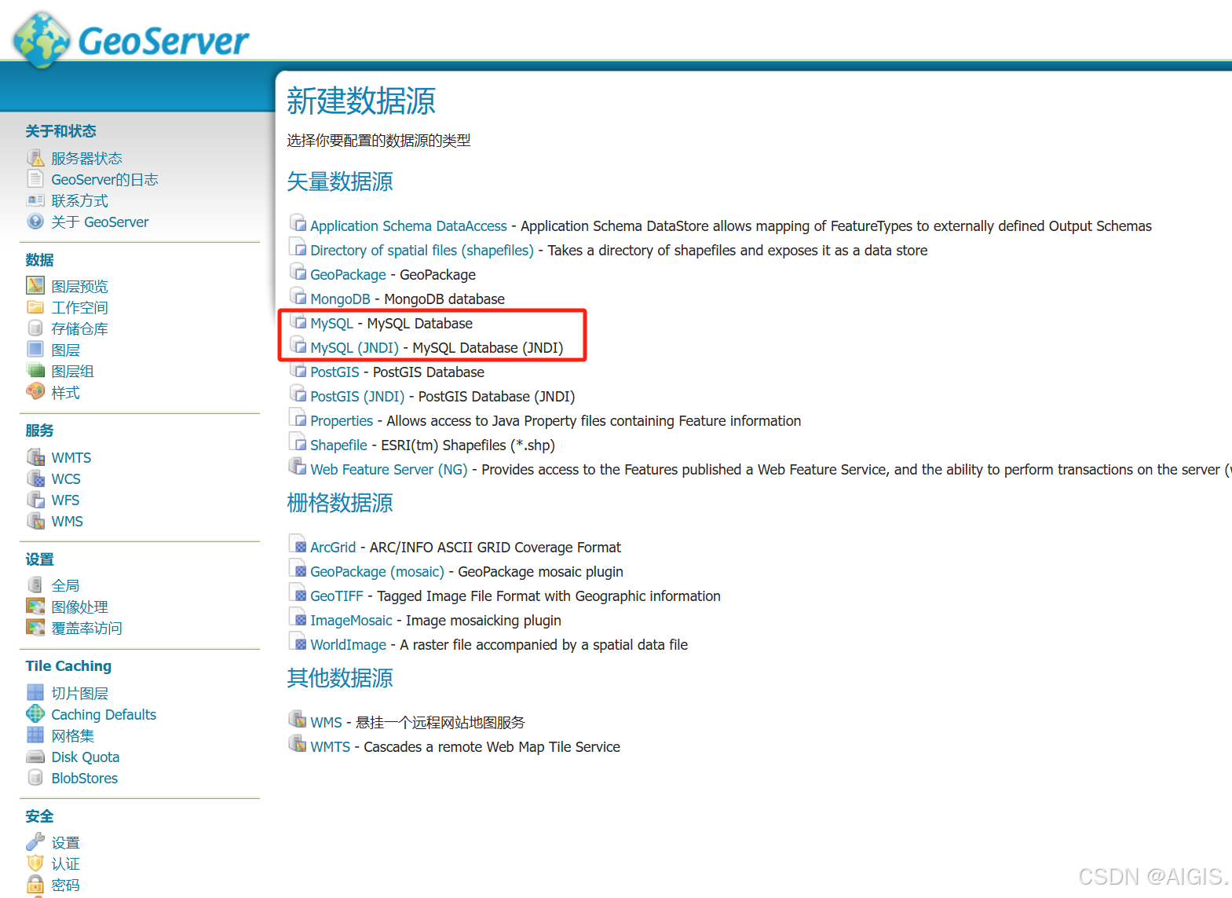This screenshot has height=898, width=1232.
Task: Select the MySQL data source link
Action: tap(331, 324)
